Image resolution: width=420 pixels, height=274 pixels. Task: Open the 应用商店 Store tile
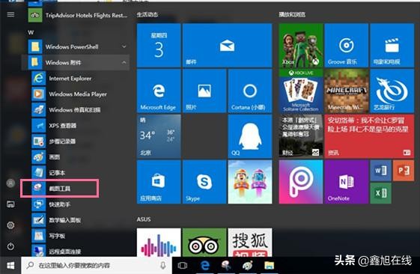[159, 182]
